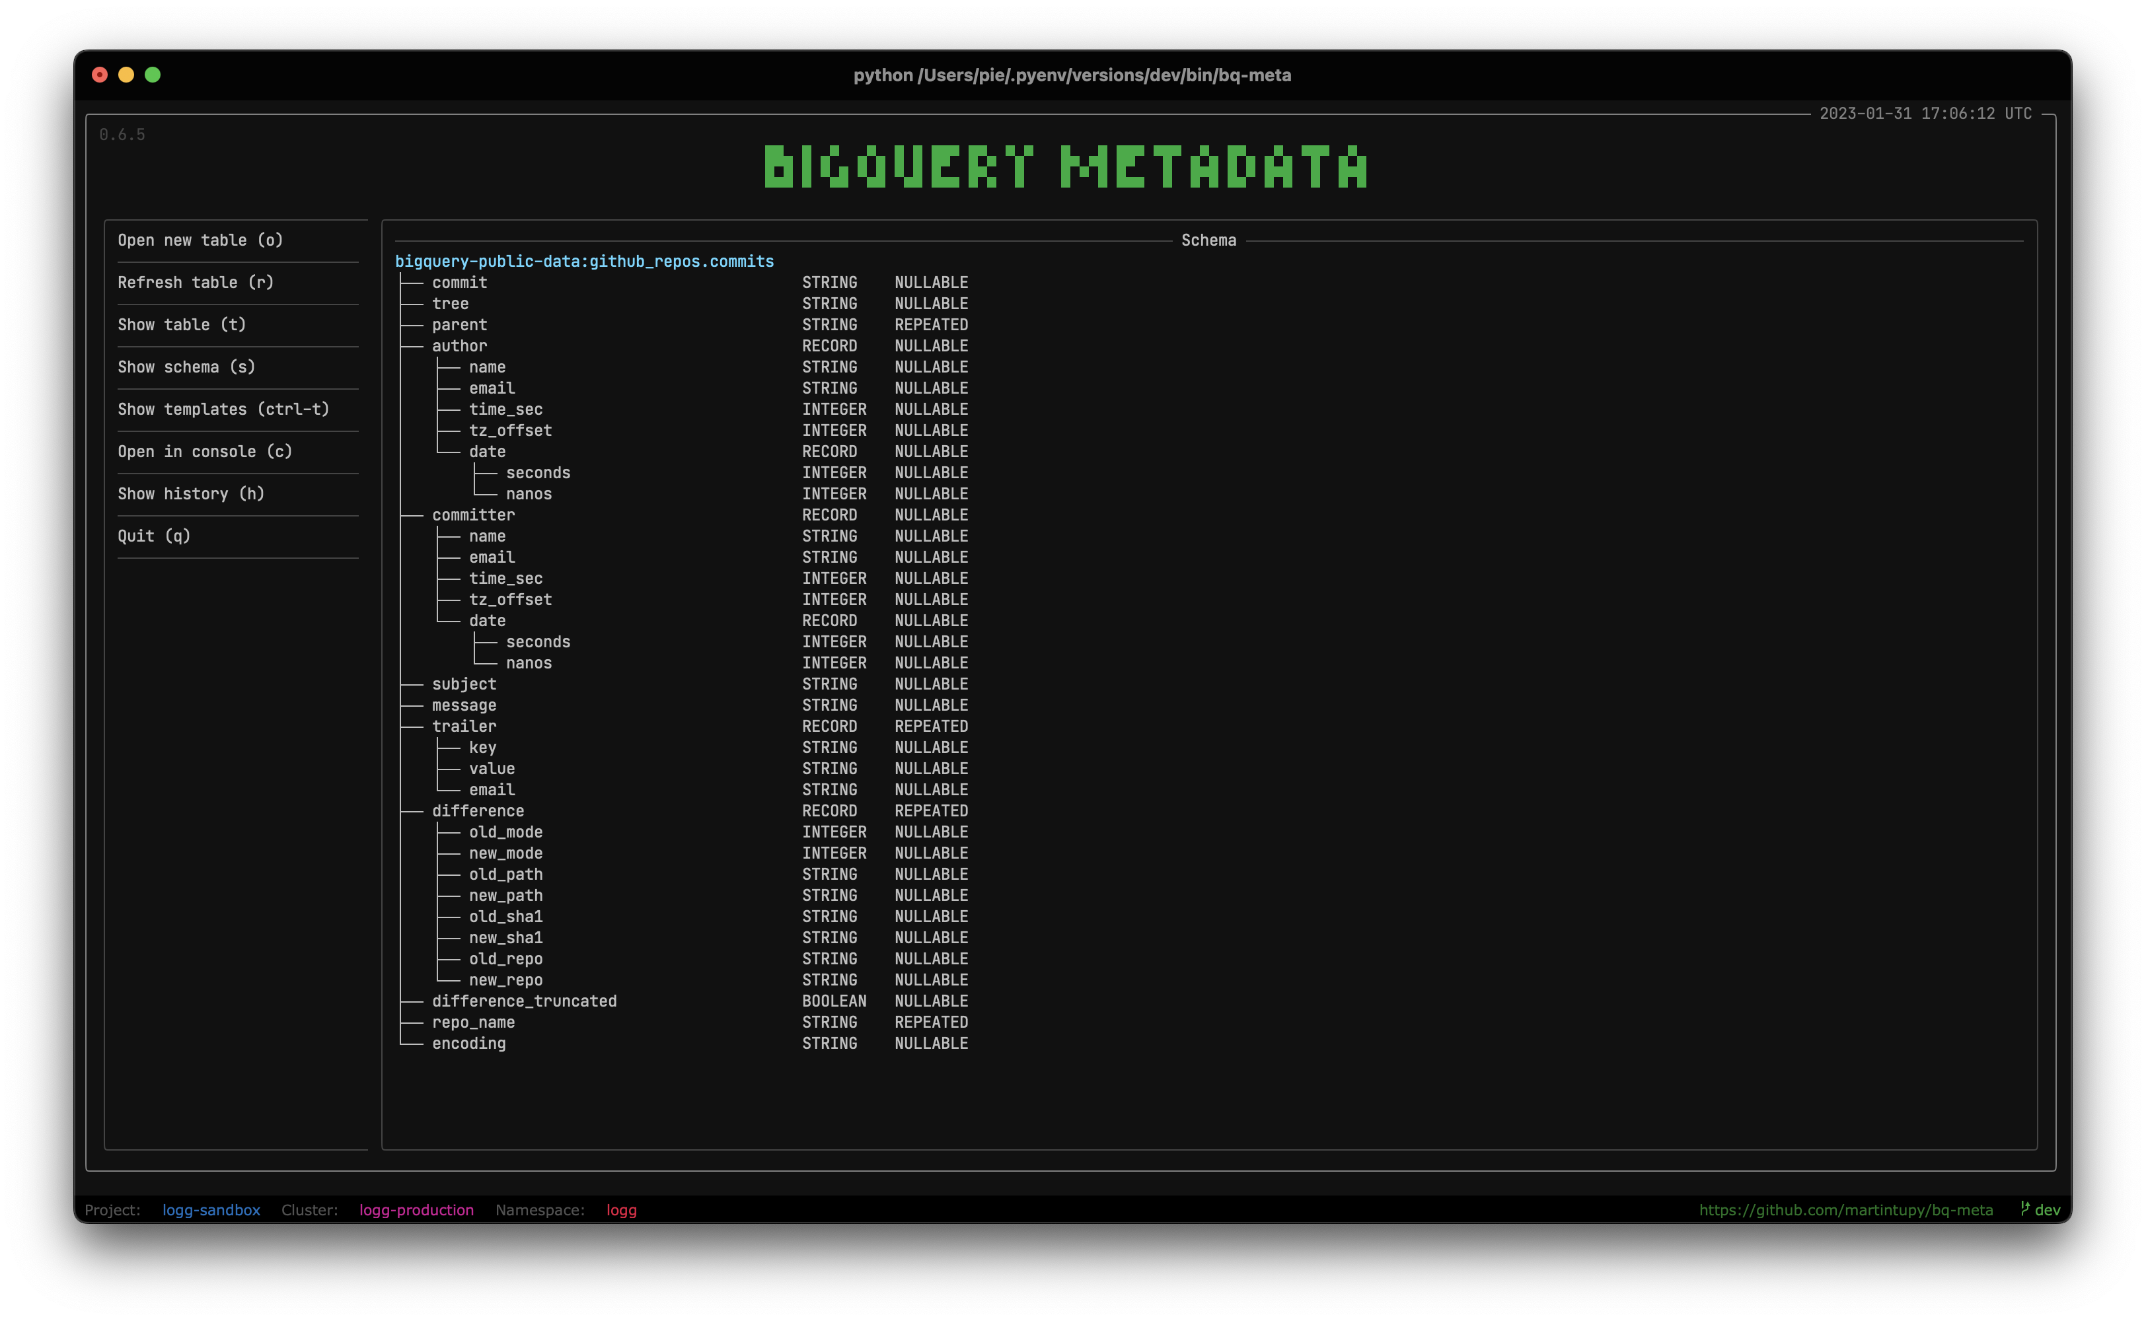Collapse the author record node

click(460, 346)
